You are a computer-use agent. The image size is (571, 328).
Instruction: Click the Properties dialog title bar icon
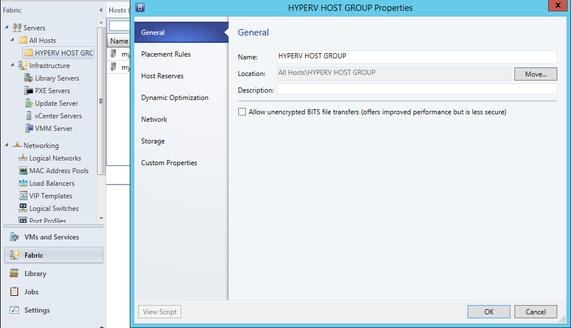[140, 7]
